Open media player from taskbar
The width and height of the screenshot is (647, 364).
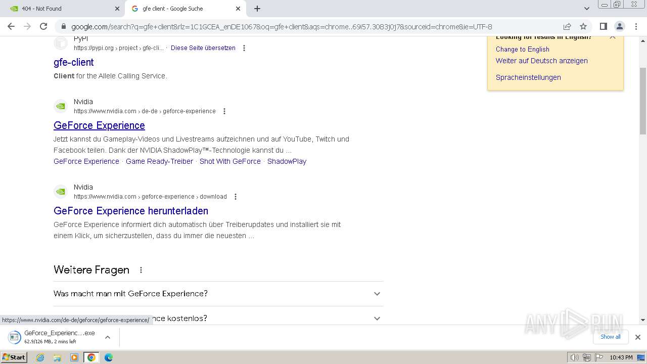point(74,357)
